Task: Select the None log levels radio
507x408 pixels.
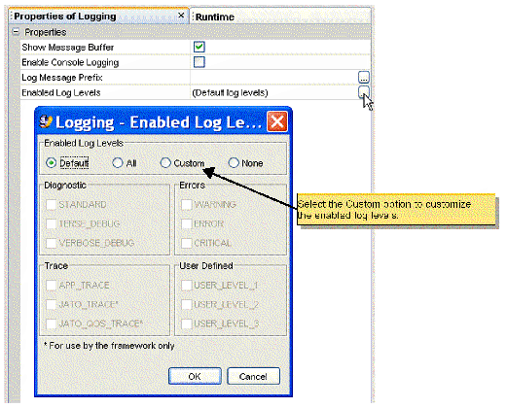Action: point(234,163)
